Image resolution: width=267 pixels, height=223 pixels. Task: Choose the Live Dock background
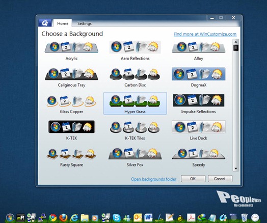(x=199, y=127)
